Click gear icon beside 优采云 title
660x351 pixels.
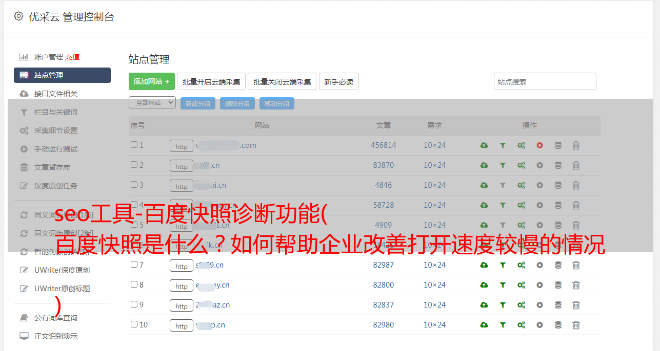19,16
